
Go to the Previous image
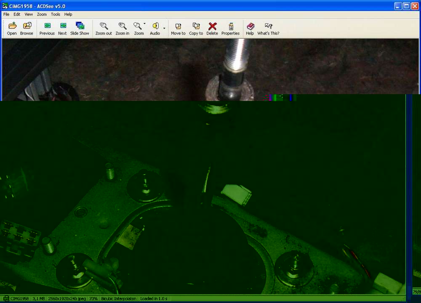(x=47, y=29)
